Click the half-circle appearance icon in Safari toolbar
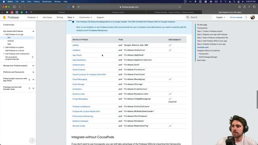Image resolution: width=258 pixels, height=145 pixels. pos(73,7)
